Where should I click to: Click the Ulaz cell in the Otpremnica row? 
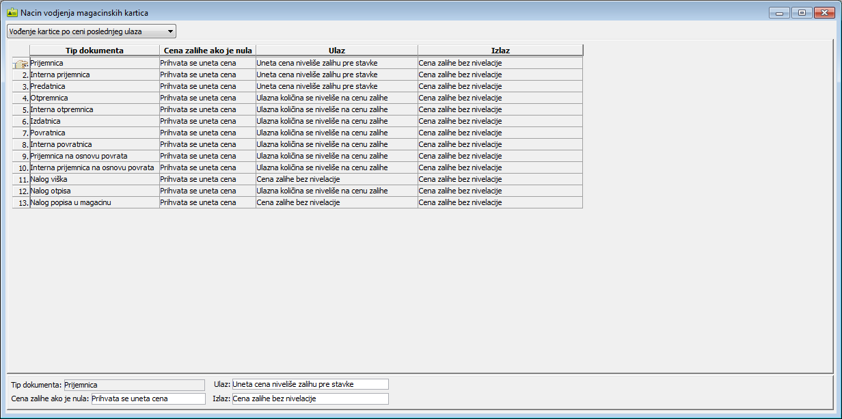coord(337,98)
